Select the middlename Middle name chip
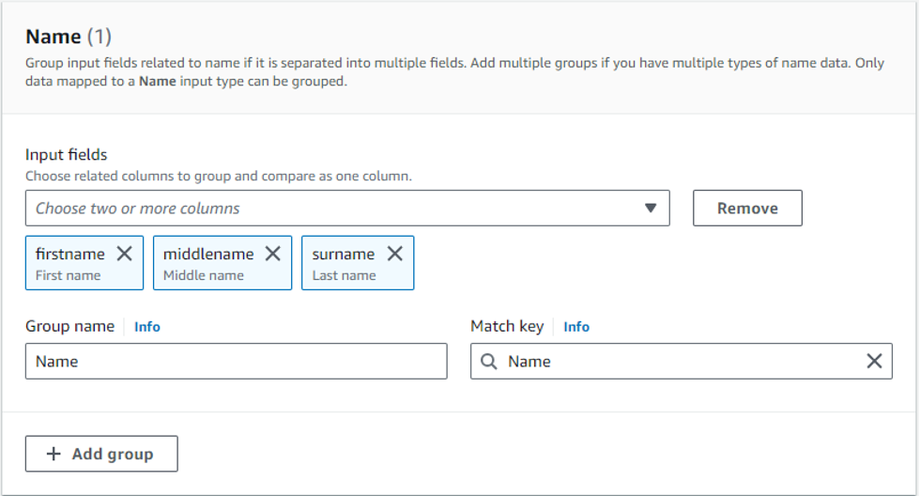Image resolution: width=920 pixels, height=496 pixels. pos(208,264)
